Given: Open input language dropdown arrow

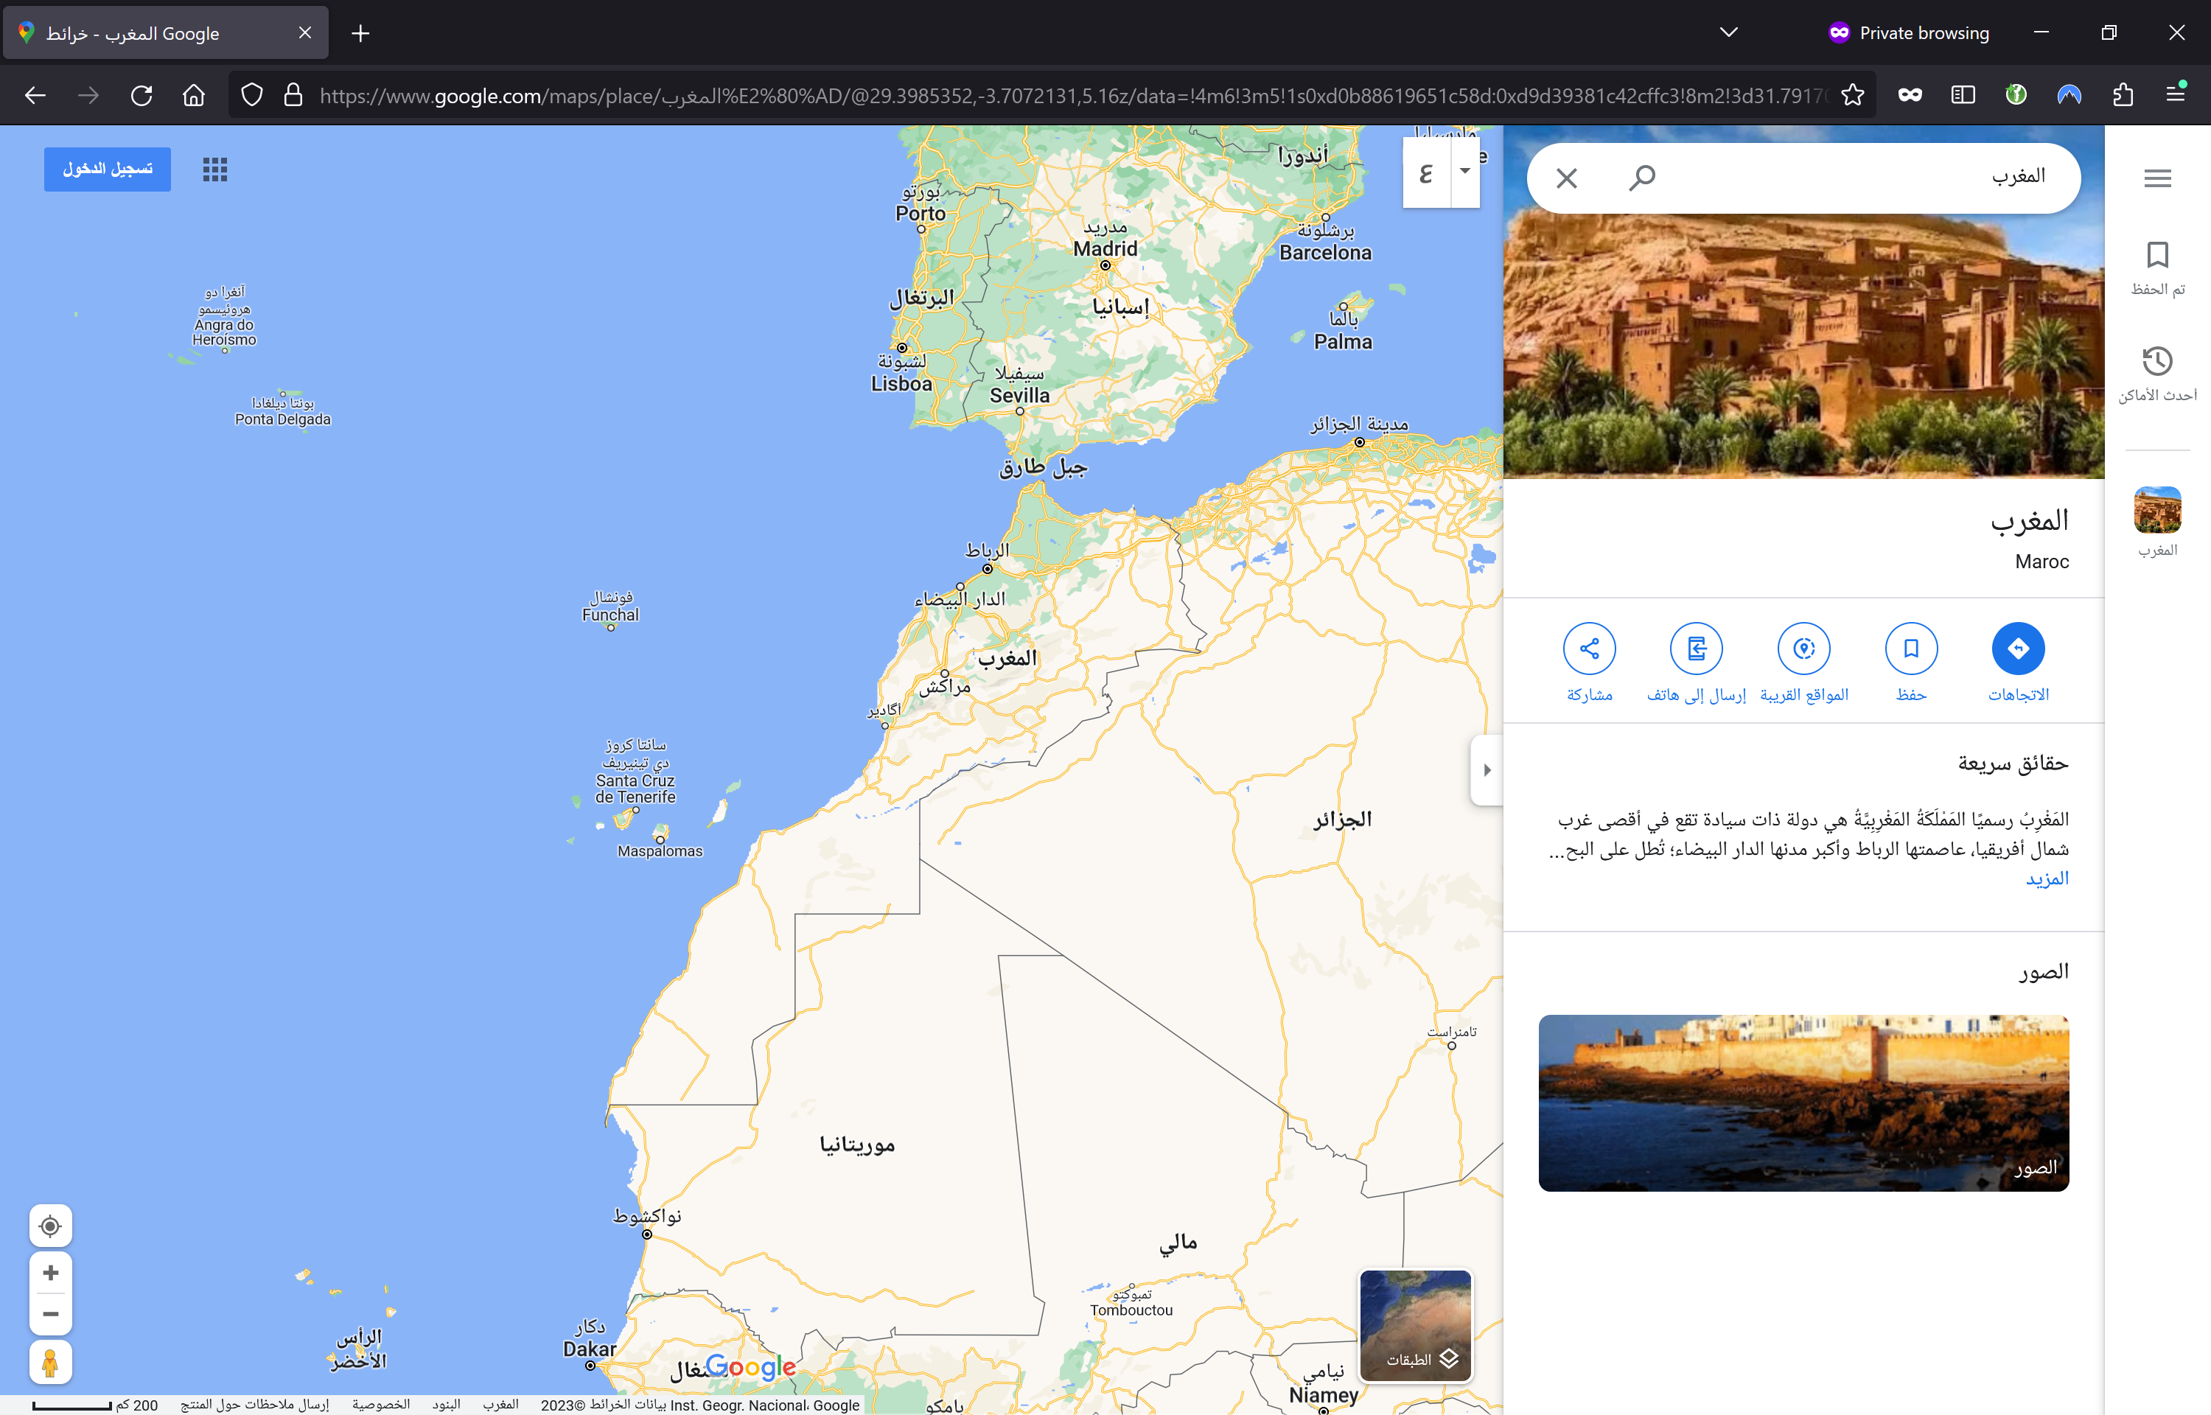Looking at the screenshot, I should click(1464, 171).
